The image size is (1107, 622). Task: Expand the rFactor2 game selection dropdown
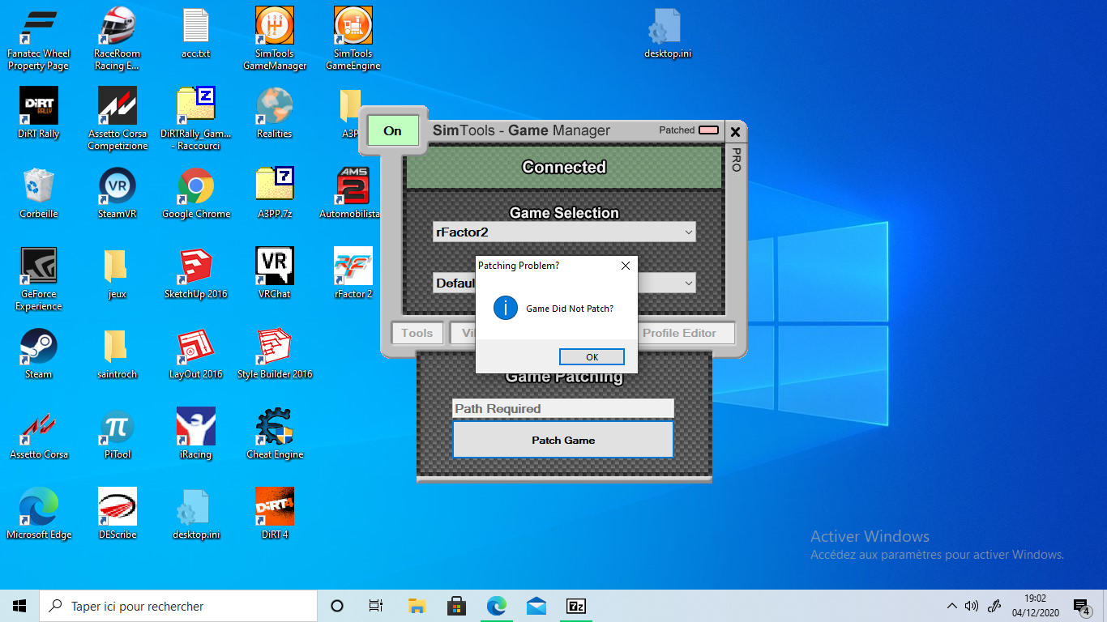[688, 232]
